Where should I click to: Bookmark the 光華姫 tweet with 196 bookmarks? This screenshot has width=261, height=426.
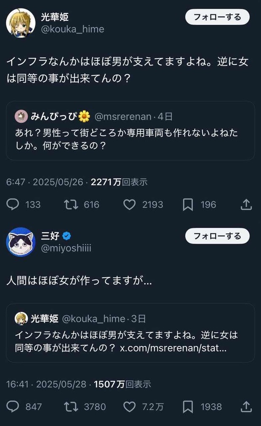pyautogui.click(x=188, y=204)
